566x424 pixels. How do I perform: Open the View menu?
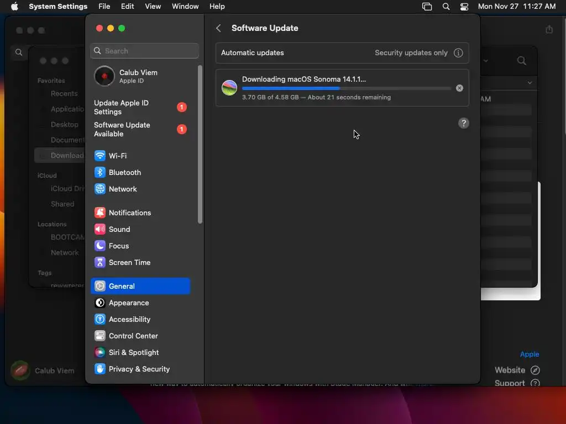[x=153, y=7]
